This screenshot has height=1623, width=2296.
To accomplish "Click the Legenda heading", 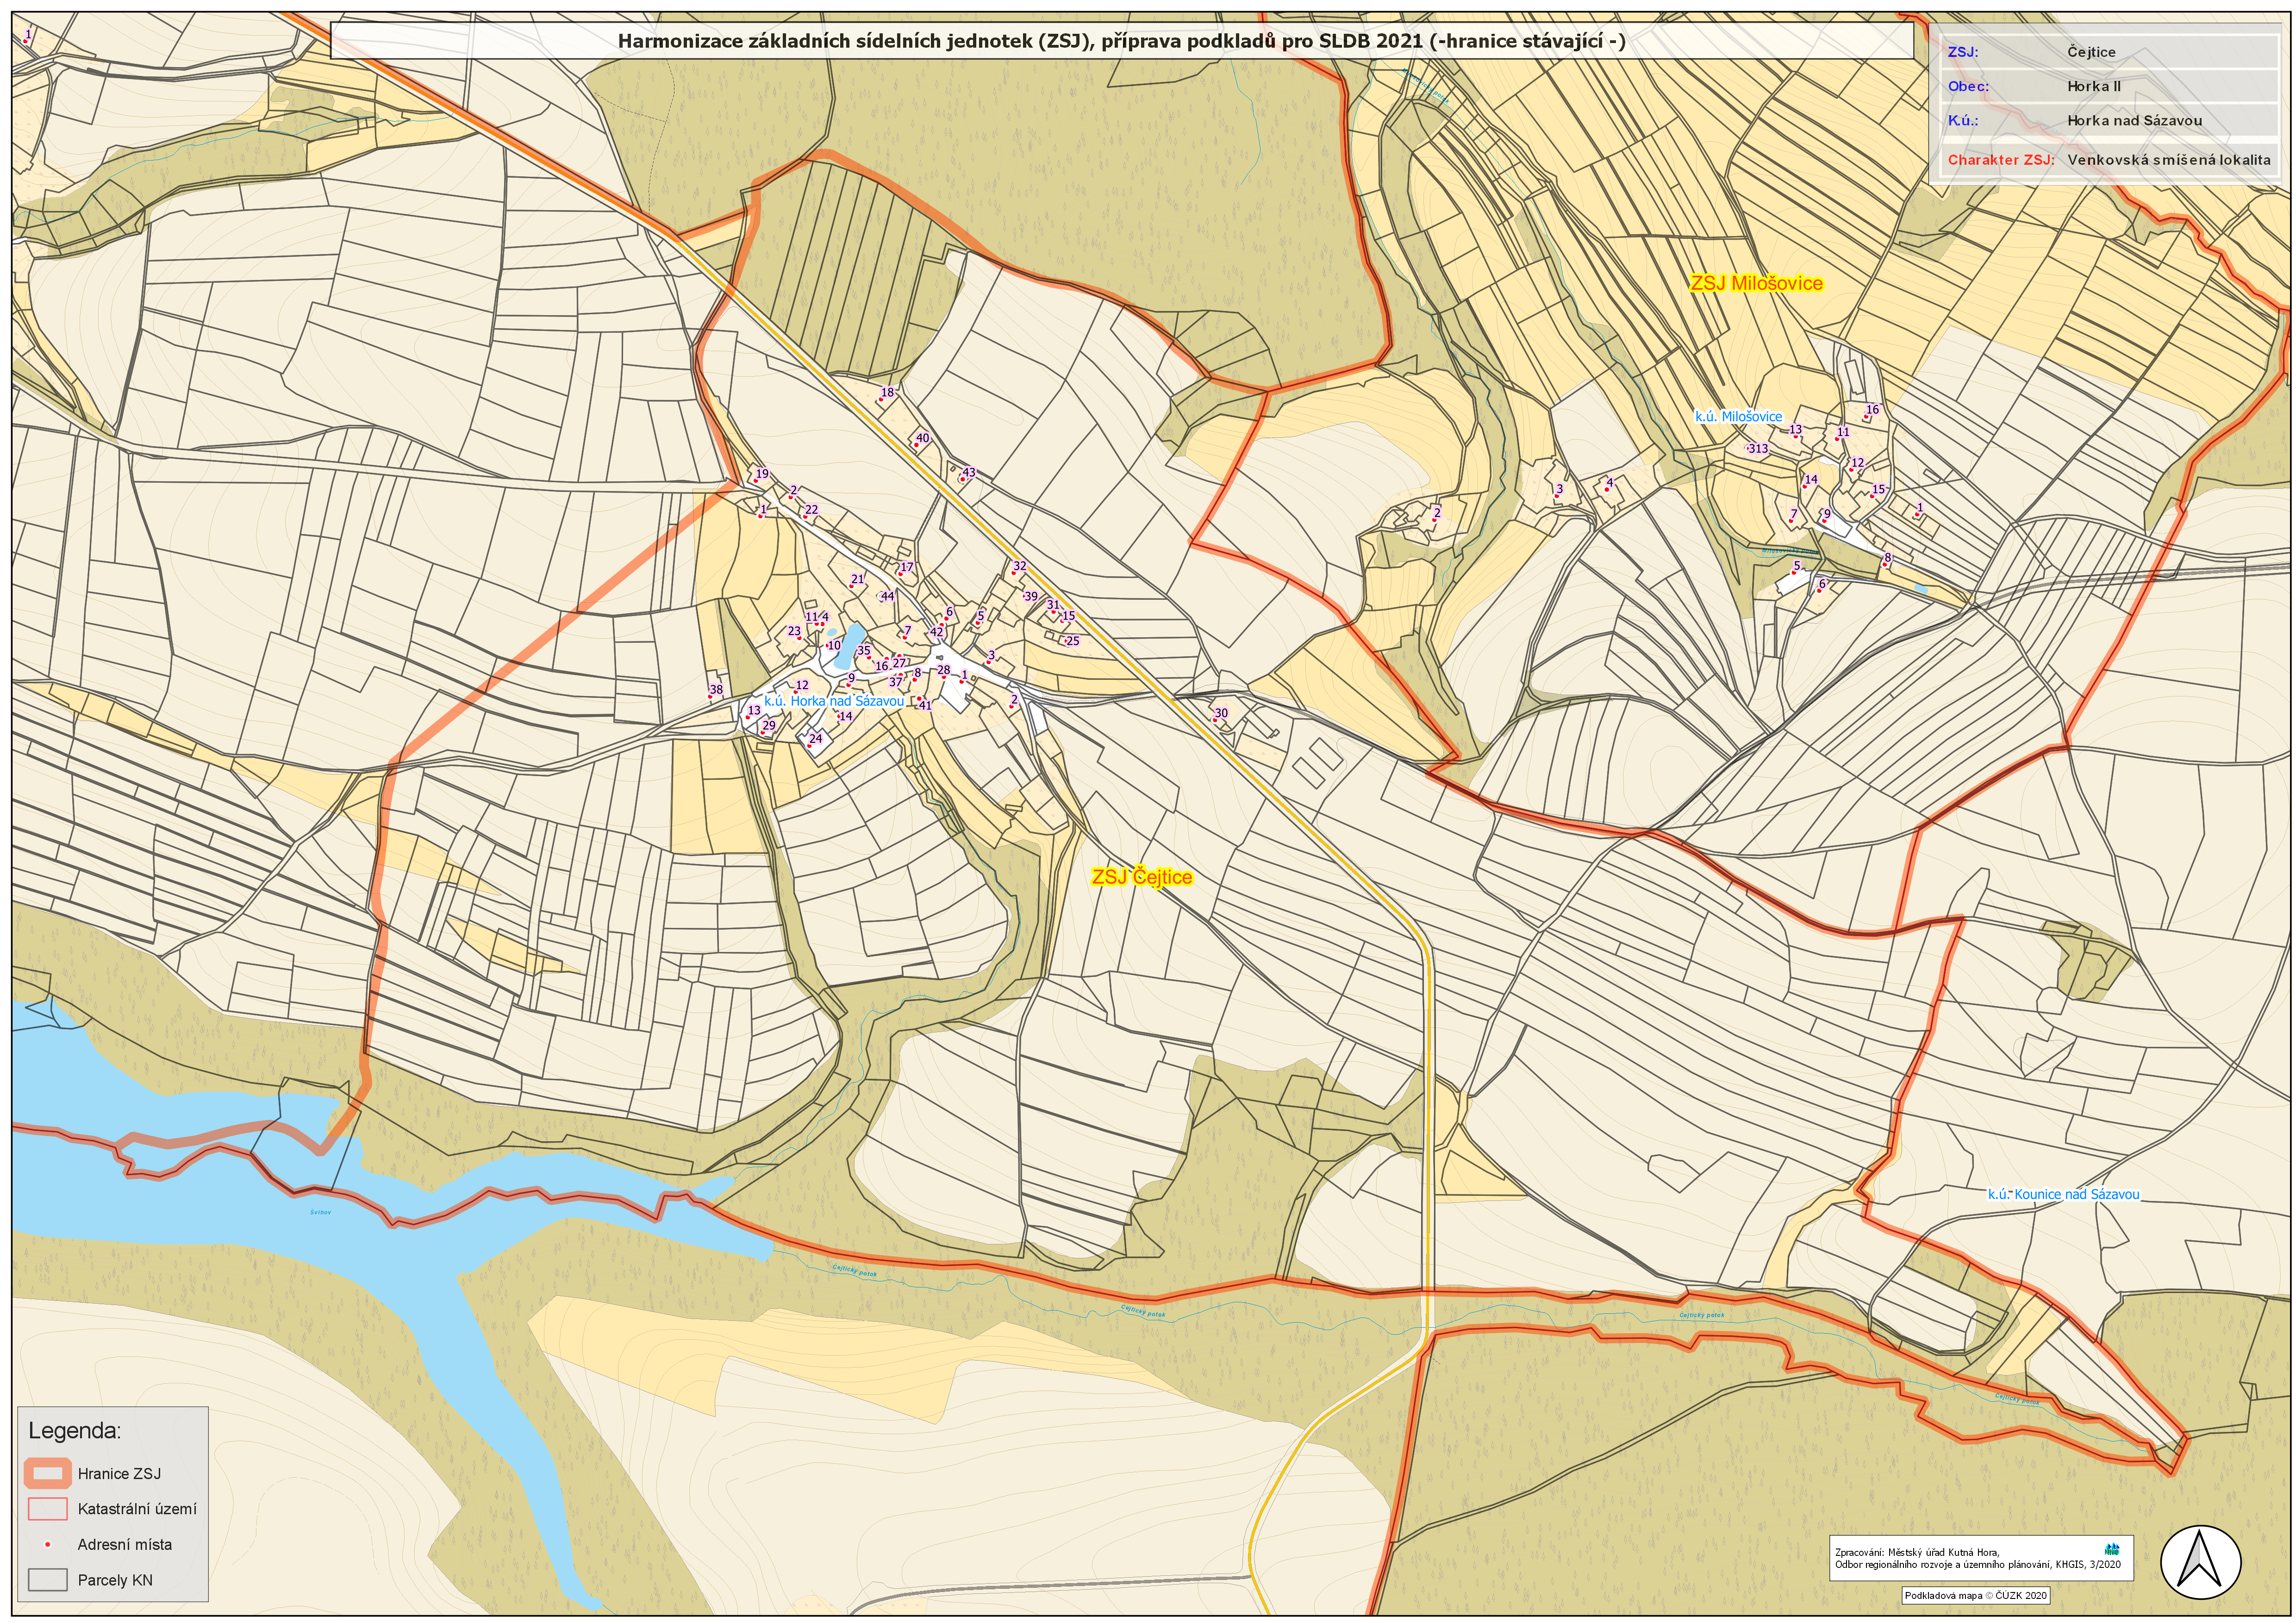I will tap(74, 1430).
